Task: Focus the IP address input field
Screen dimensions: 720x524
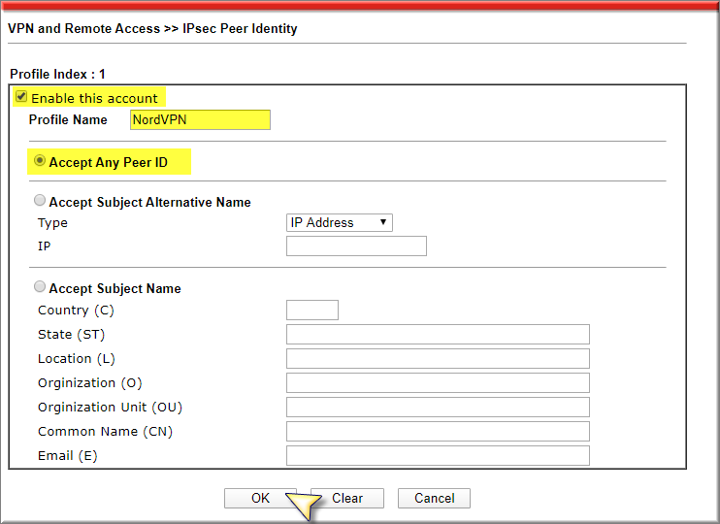Action: (x=356, y=246)
